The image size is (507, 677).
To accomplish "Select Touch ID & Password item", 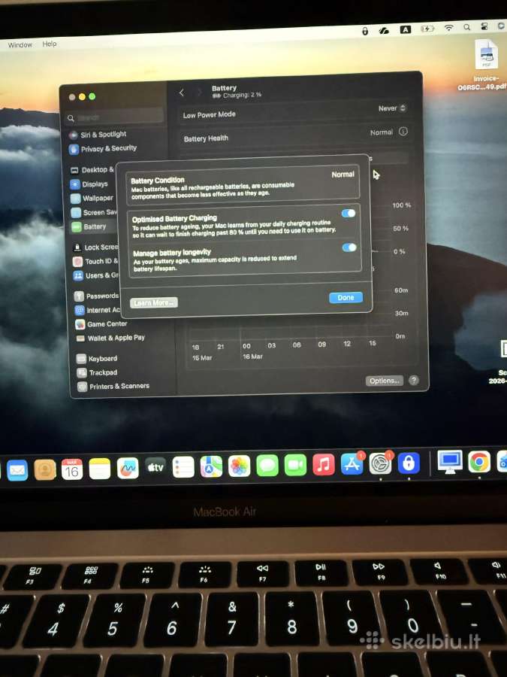I will point(95,261).
